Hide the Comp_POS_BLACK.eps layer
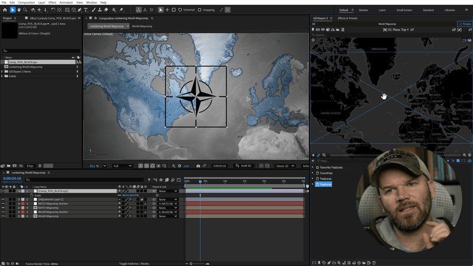The image size is (473, 266). [x=3, y=191]
